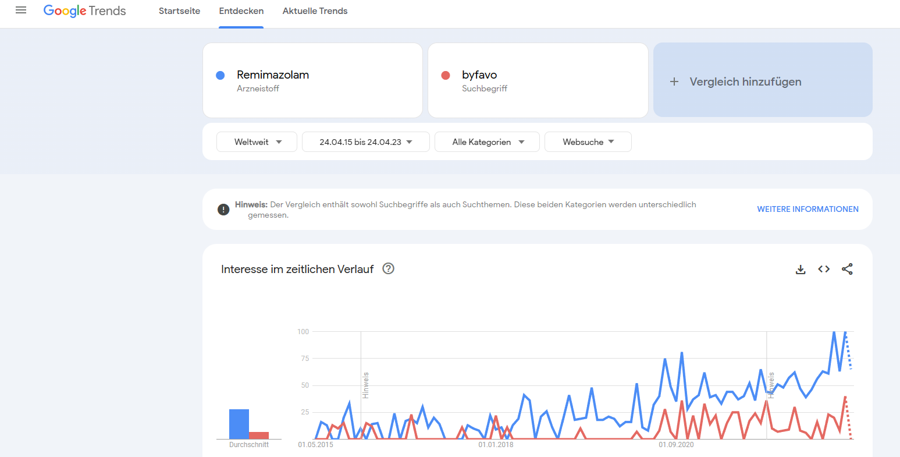Click the blue Remimazolam color dot
Screen dimensions: 900x457
[x=220, y=75]
